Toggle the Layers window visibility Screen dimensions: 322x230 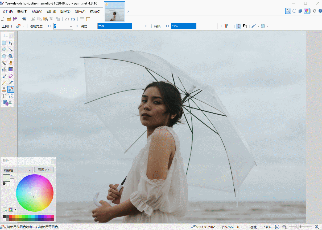click(300, 11)
